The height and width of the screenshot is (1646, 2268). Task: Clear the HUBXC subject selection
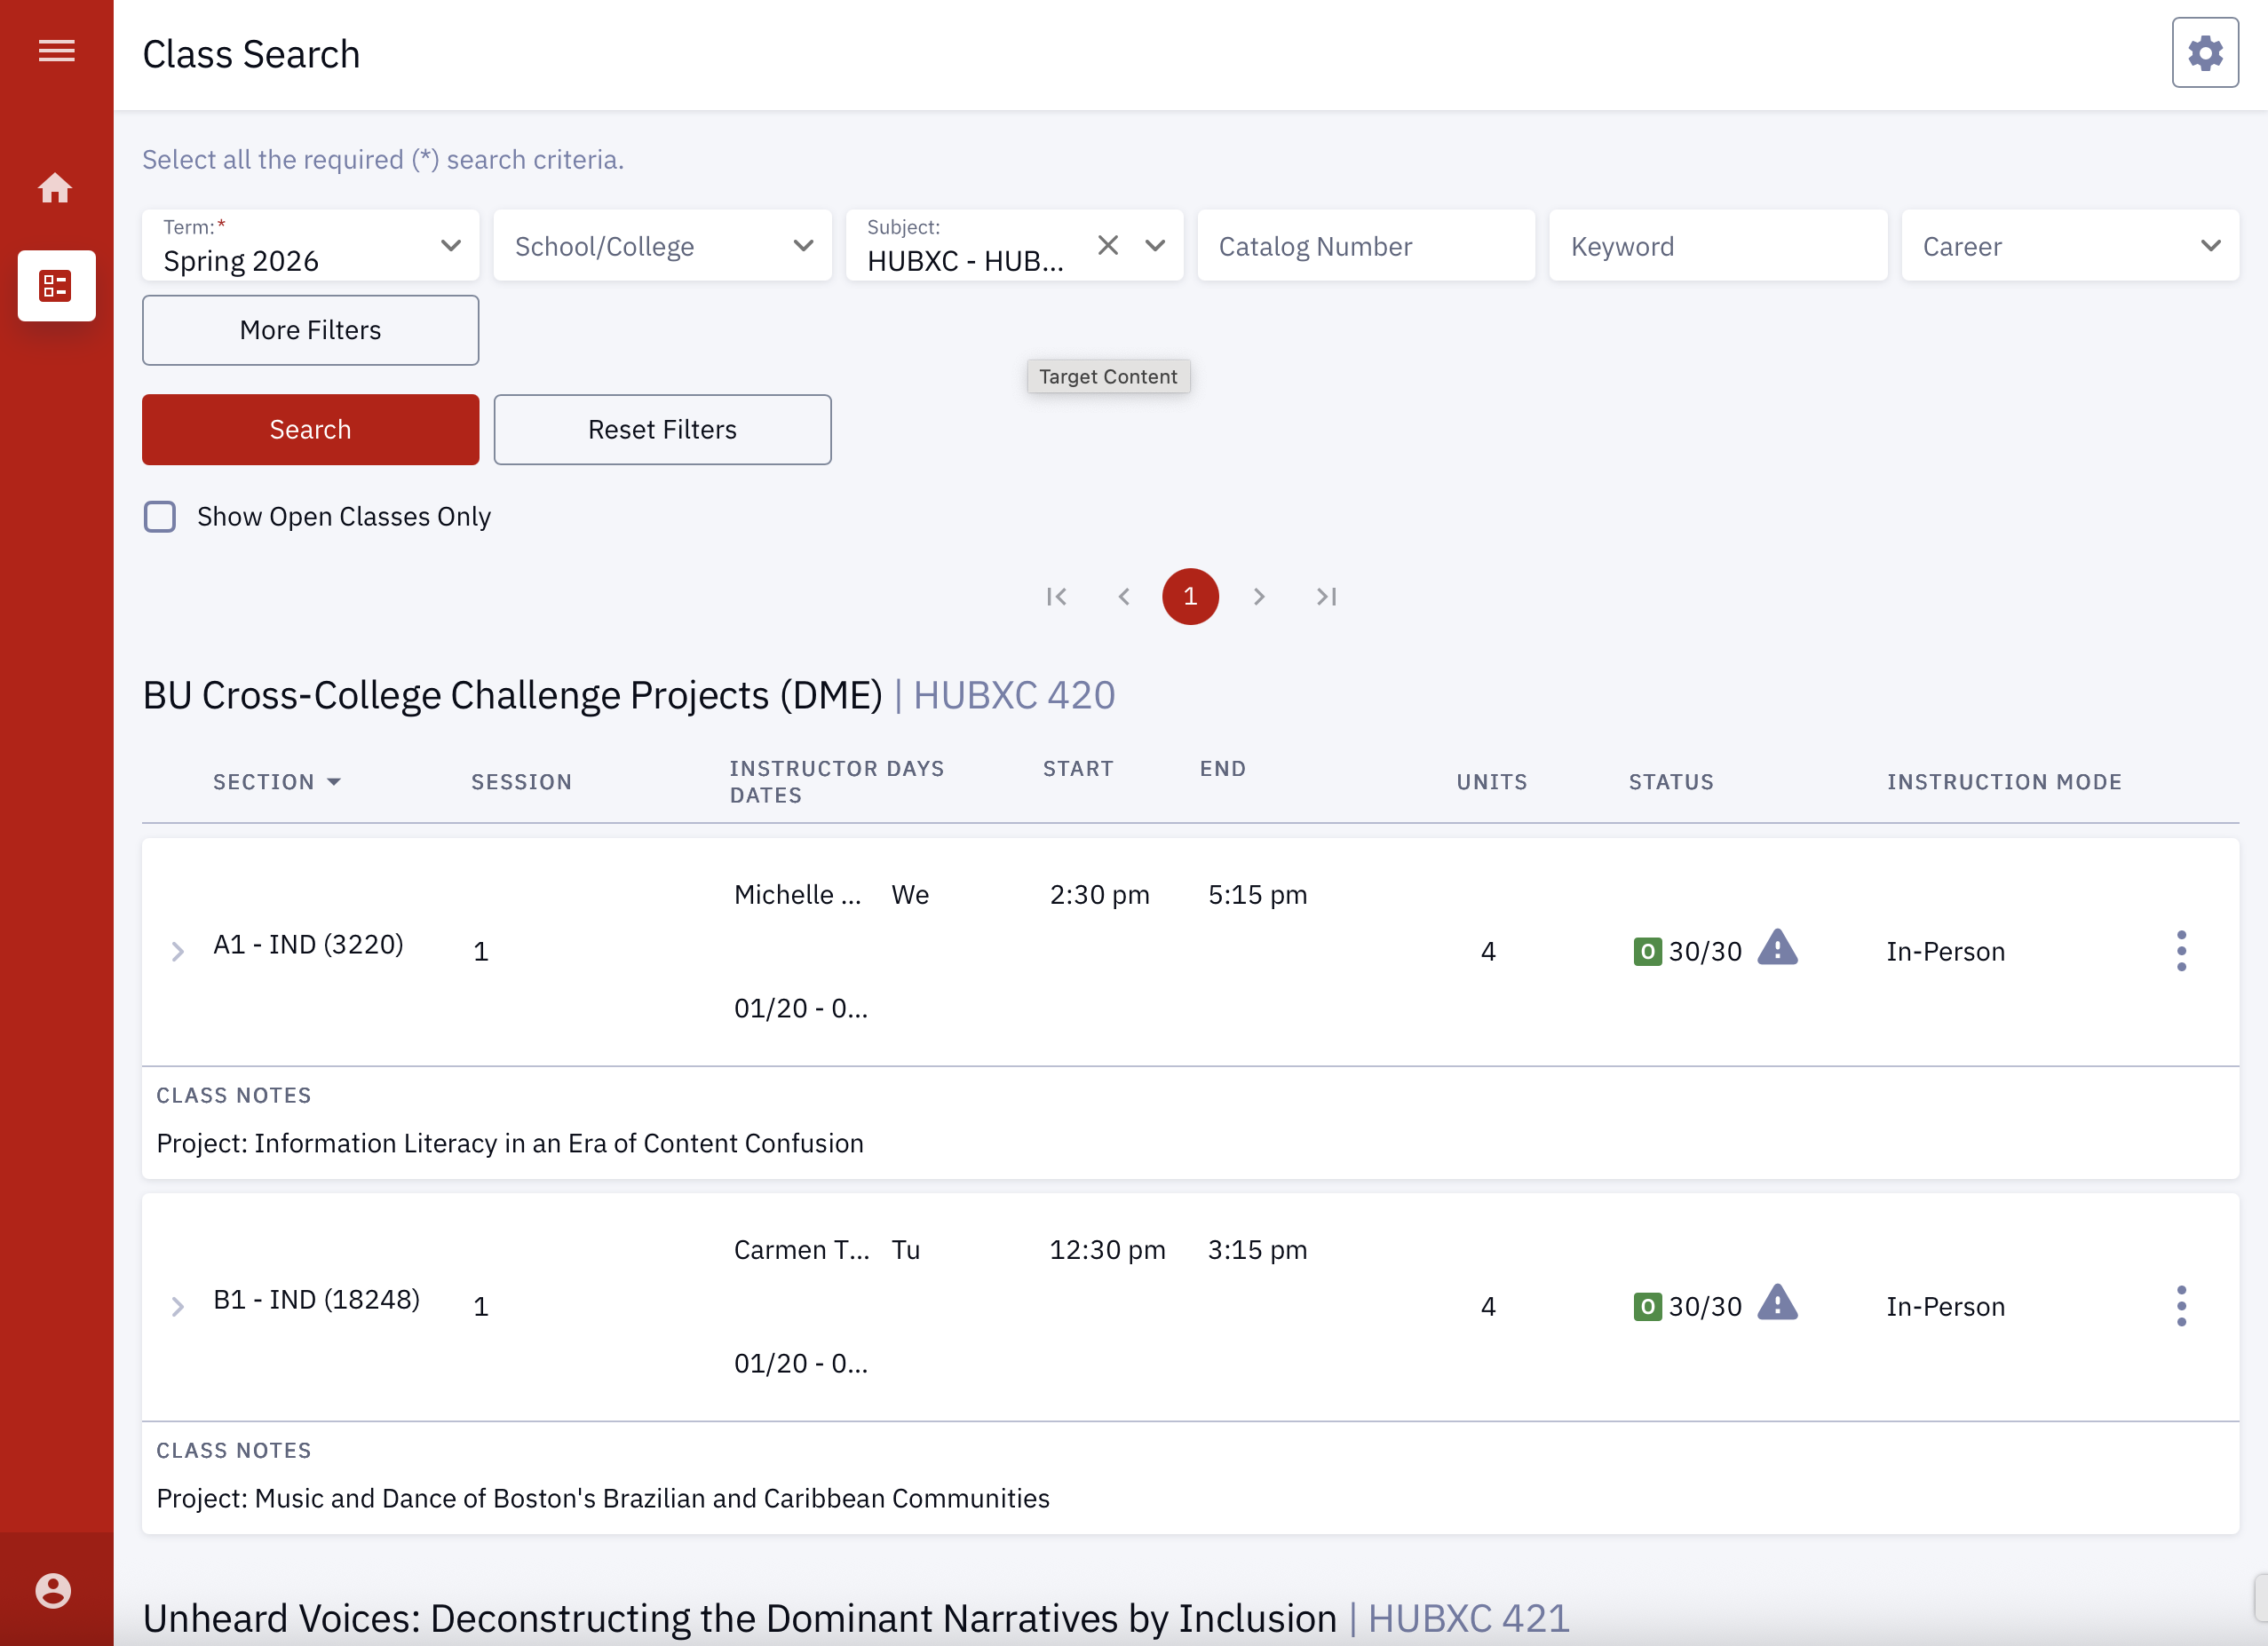coord(1107,245)
